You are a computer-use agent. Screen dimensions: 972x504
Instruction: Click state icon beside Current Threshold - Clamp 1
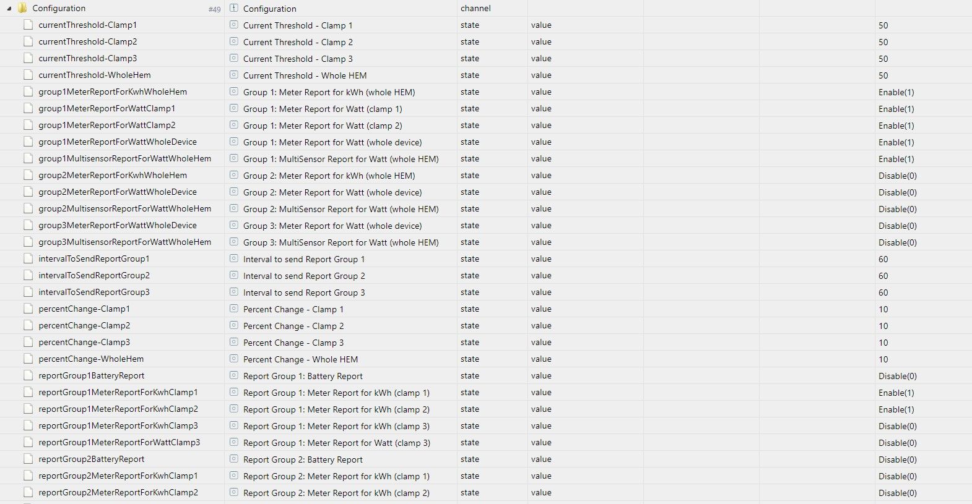[233, 25]
